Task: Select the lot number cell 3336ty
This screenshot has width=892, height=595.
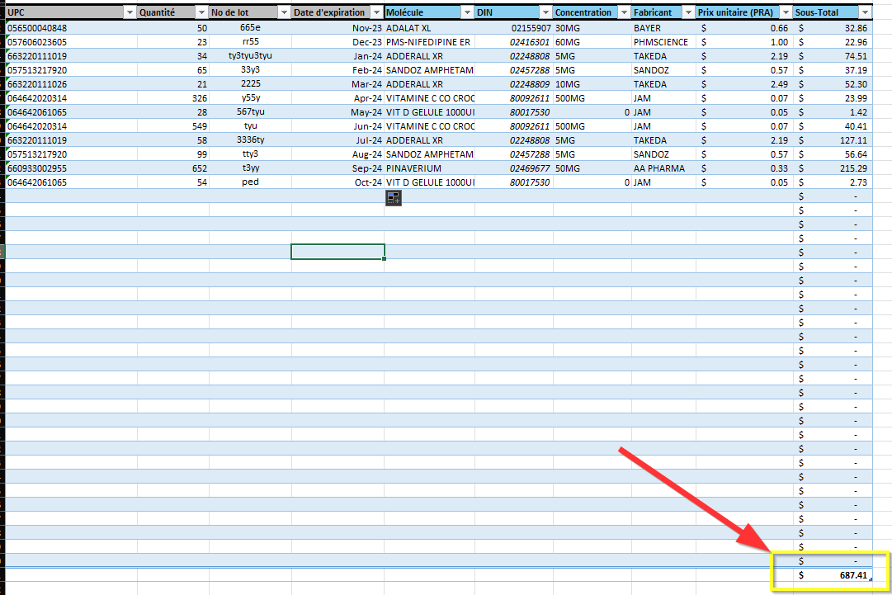Action: (x=250, y=140)
